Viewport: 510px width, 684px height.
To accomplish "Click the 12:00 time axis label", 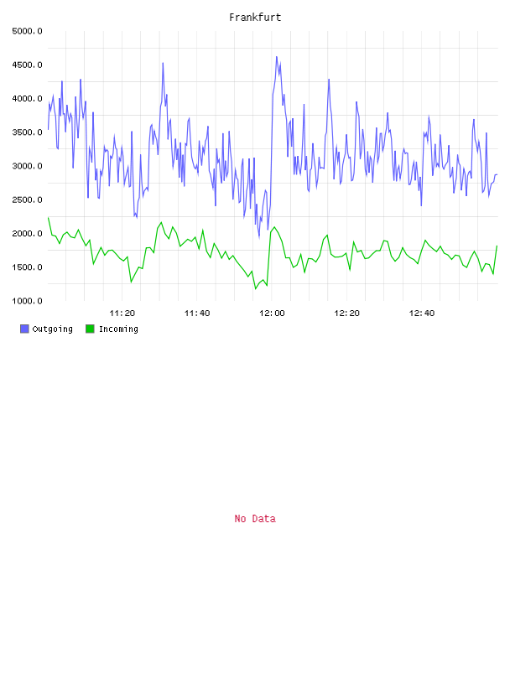I will point(272,313).
